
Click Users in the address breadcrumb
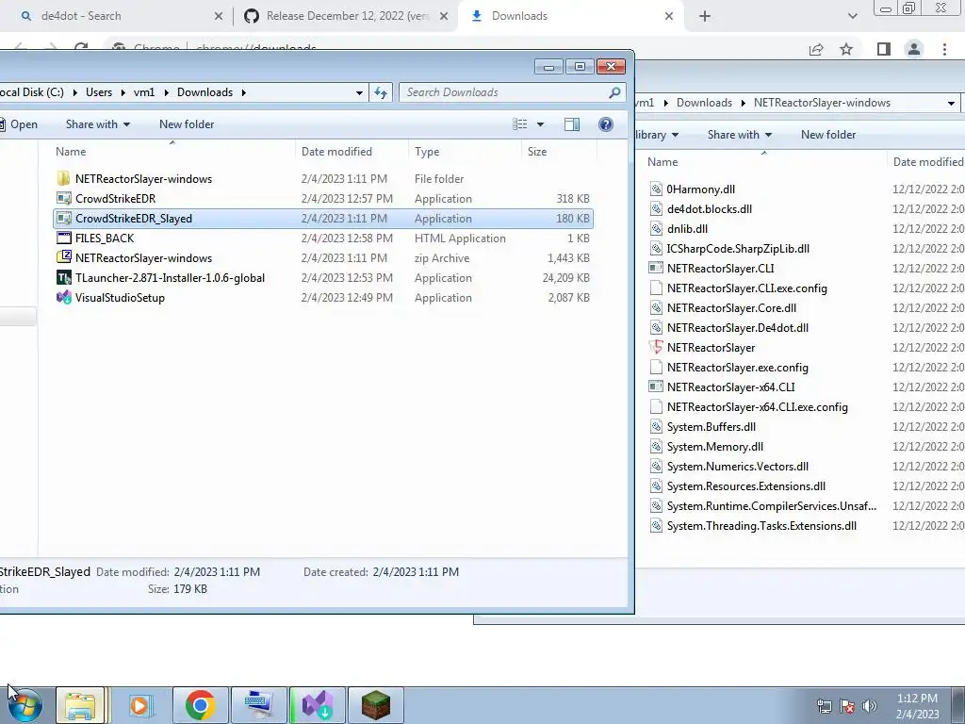click(x=98, y=92)
